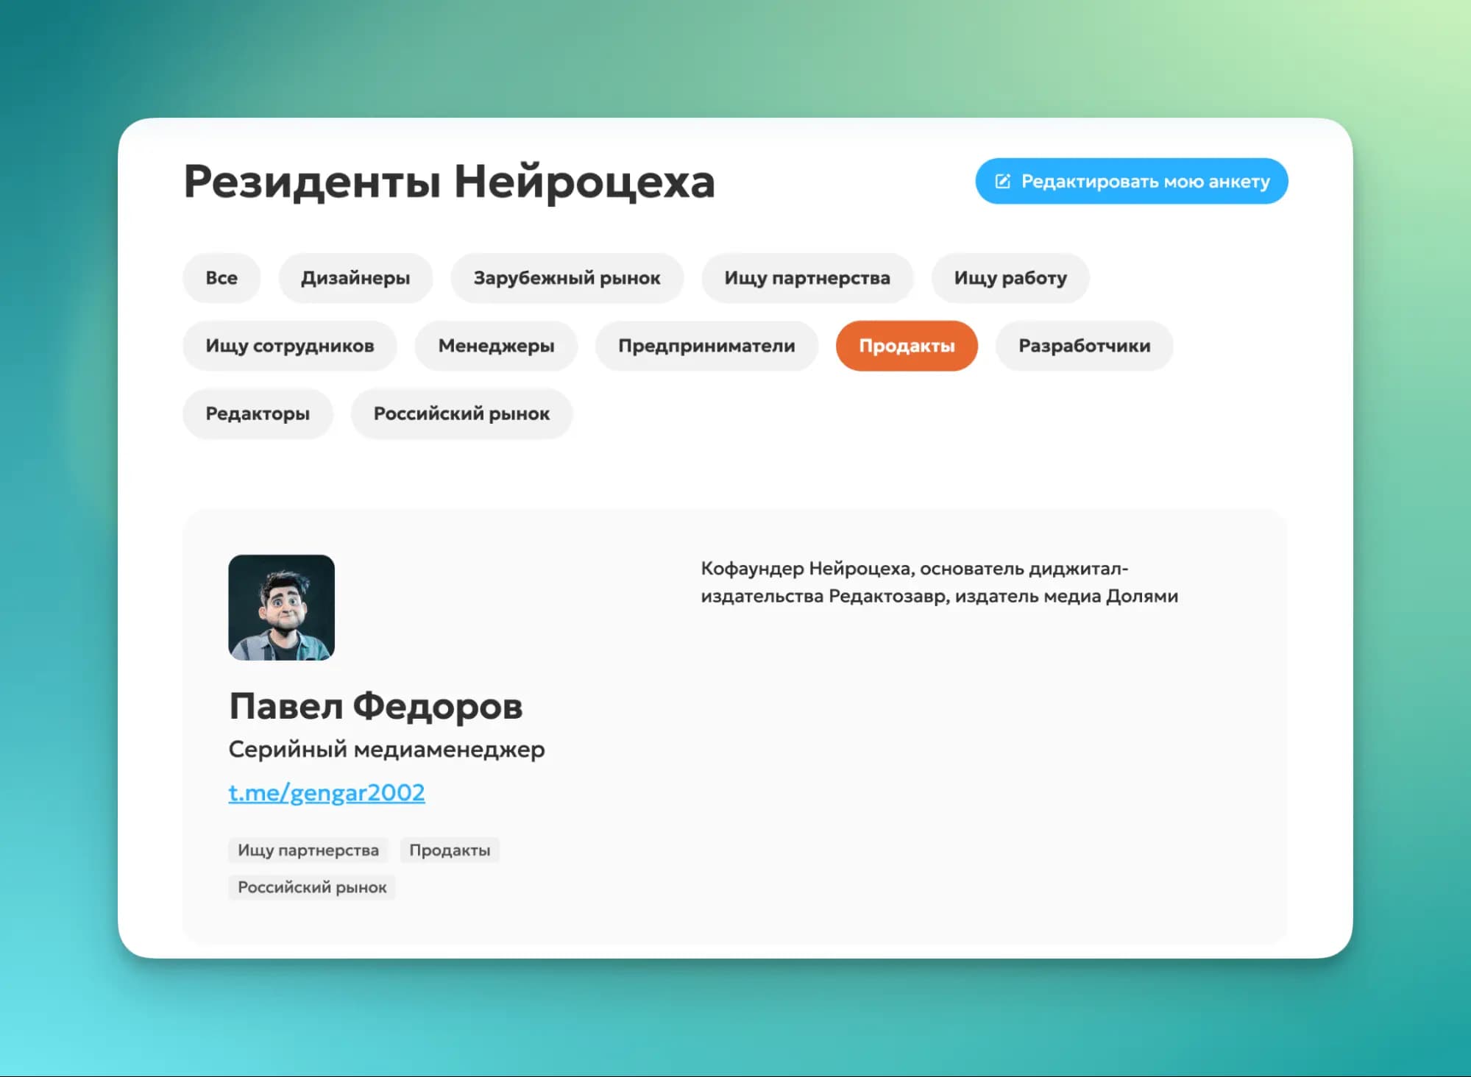The height and width of the screenshot is (1077, 1471).
Task: Choose the Ищу партнерства filter chip
Action: tap(807, 278)
